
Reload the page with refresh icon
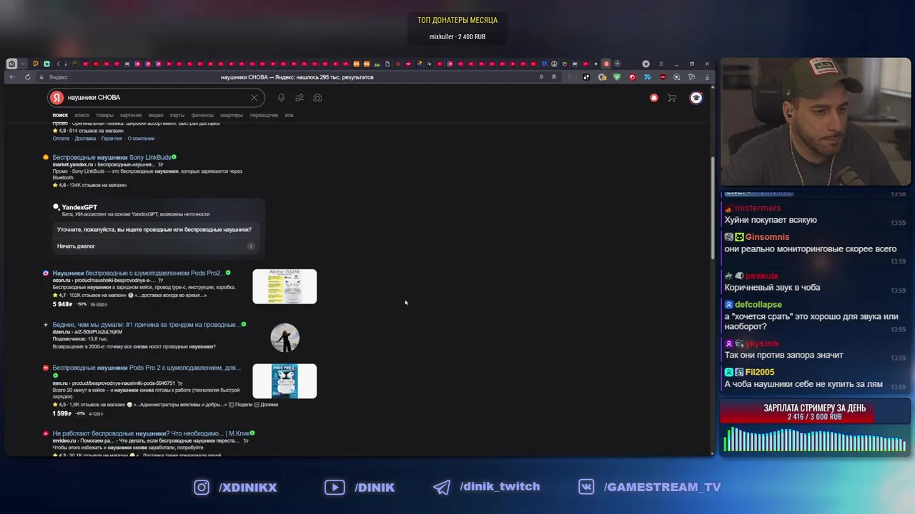(28, 77)
